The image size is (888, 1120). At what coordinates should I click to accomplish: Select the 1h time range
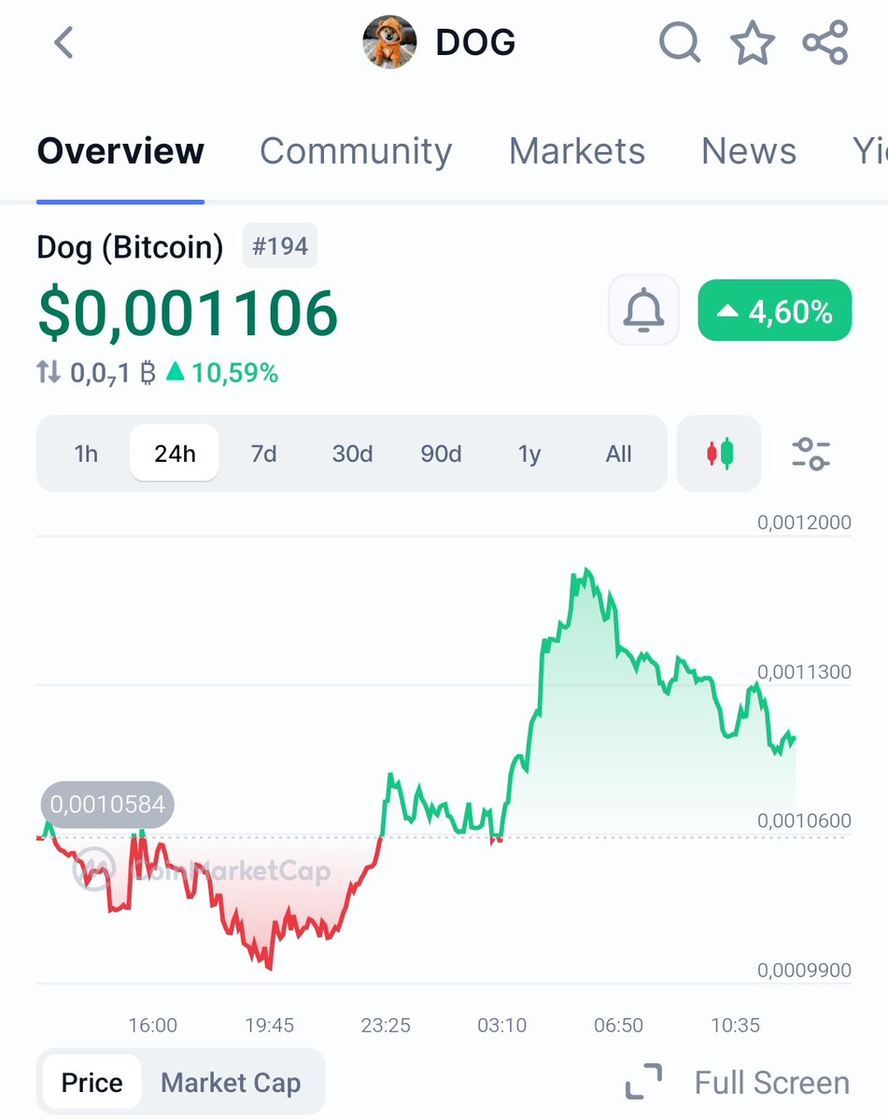[x=86, y=455]
